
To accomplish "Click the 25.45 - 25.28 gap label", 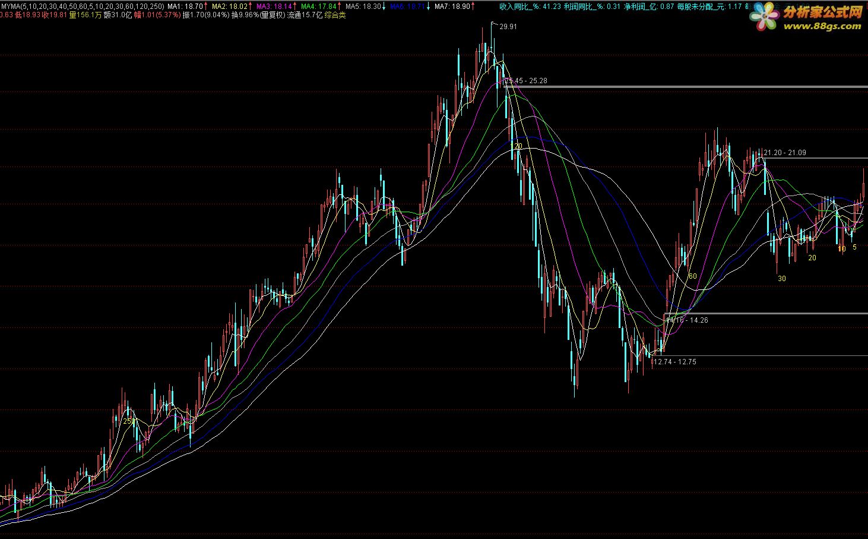I will (526, 80).
